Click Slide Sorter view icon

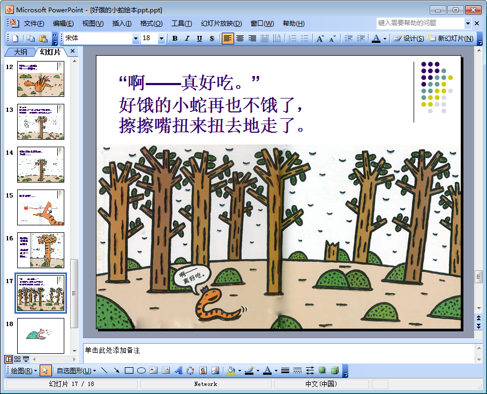pos(17,359)
